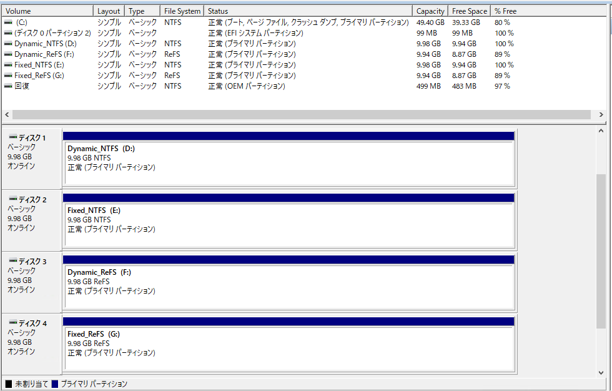Click the drive icon beside Fixed_ReFS (G:) in list
The height and width of the screenshot is (391, 612).
[8, 76]
